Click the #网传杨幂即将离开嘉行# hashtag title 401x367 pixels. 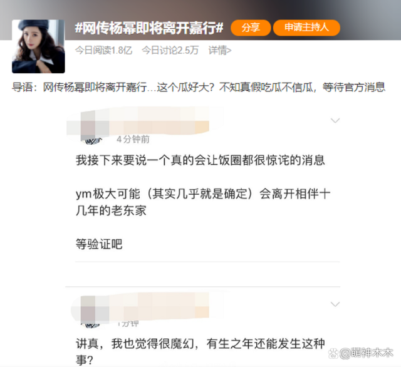[x=149, y=28]
